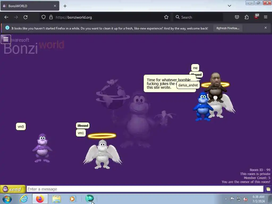
Task: Open a new tab with the plus
Action: click(65, 6)
